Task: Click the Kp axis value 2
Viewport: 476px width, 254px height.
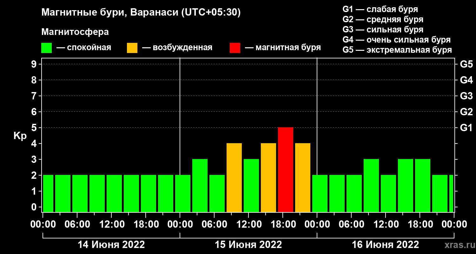Action: (x=35, y=175)
